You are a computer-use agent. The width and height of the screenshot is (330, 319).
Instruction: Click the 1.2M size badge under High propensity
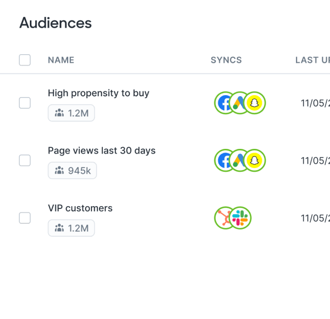click(71, 113)
